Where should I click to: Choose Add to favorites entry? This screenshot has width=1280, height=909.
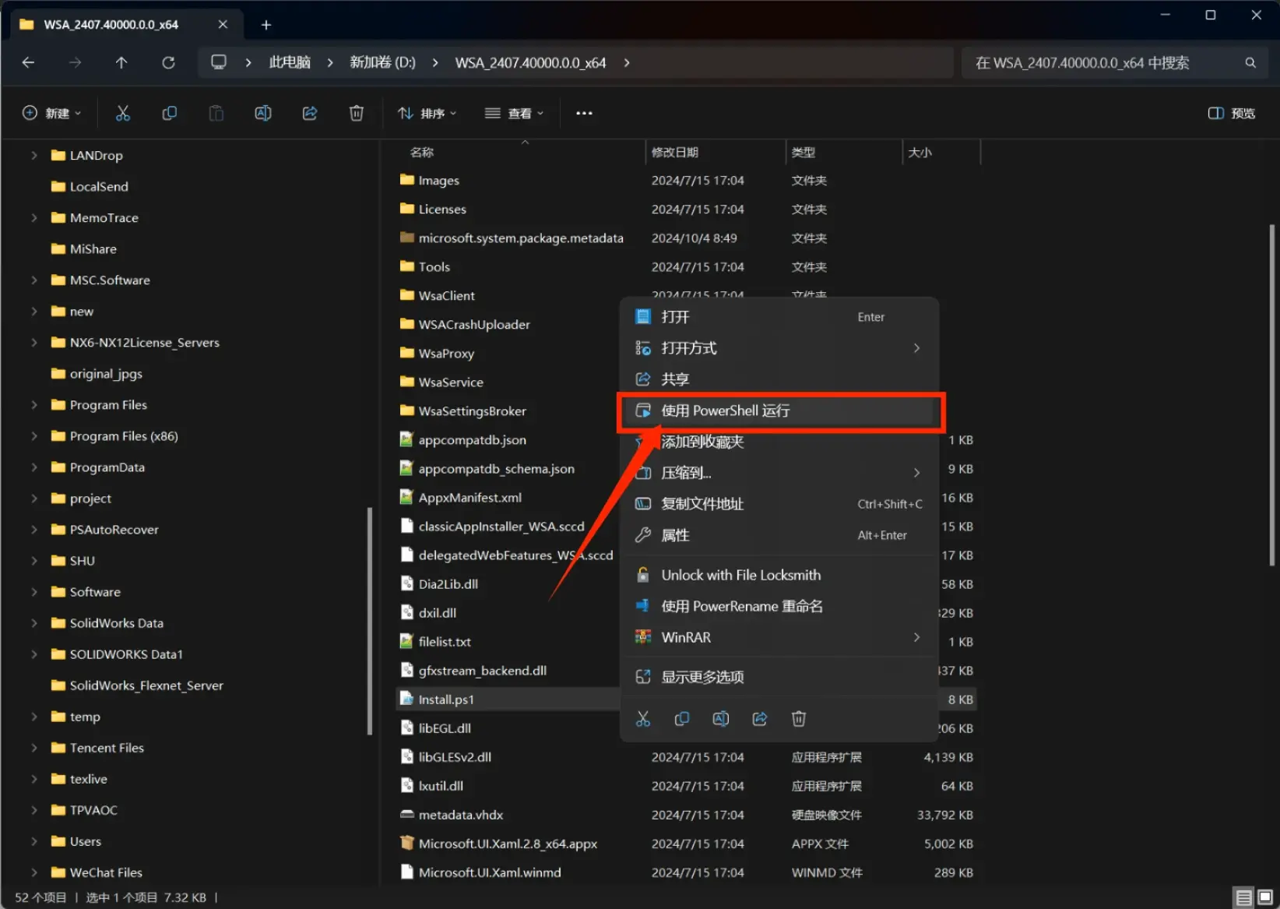[x=779, y=442]
